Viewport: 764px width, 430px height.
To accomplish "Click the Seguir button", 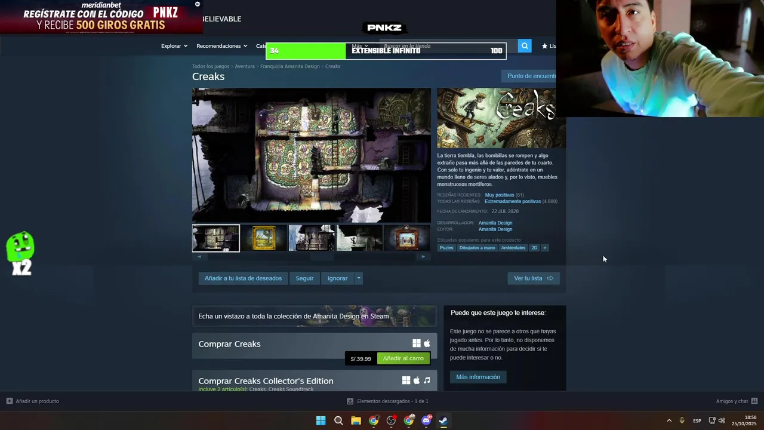I will 304,278.
